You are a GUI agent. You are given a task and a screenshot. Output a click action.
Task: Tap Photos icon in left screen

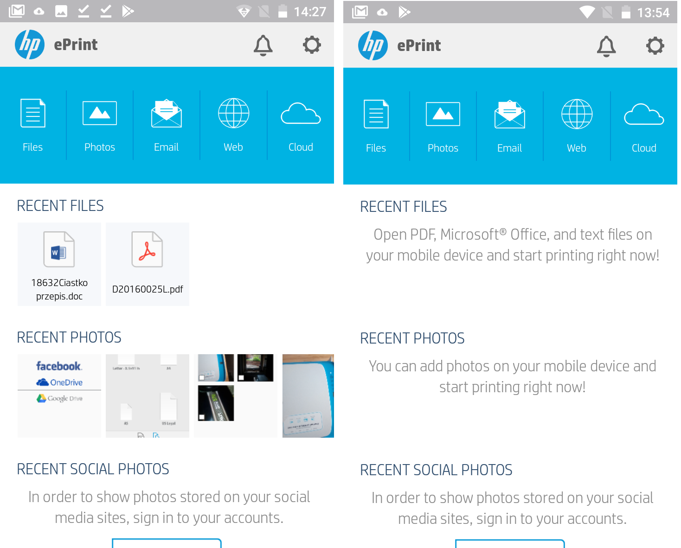pos(100,125)
